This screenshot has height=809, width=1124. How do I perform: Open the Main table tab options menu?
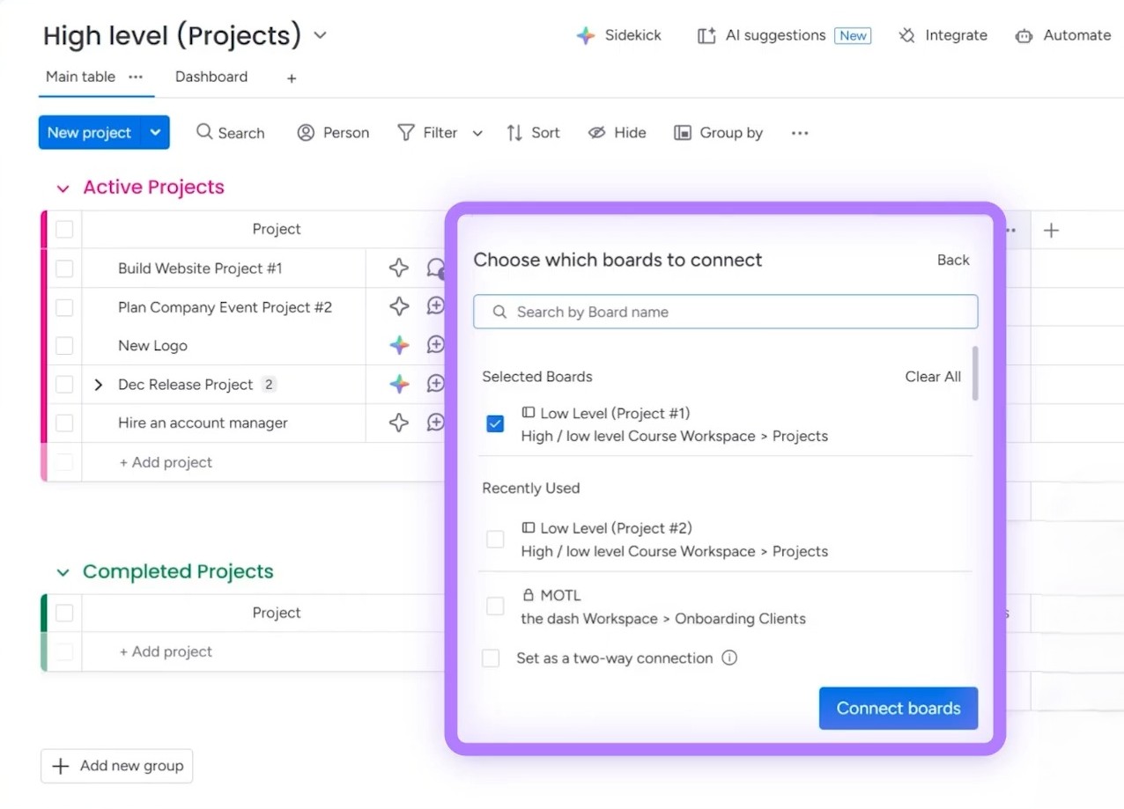coord(135,77)
